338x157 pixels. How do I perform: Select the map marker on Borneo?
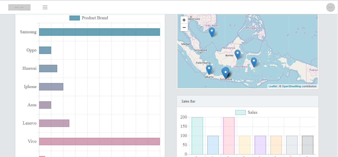(x=237, y=54)
